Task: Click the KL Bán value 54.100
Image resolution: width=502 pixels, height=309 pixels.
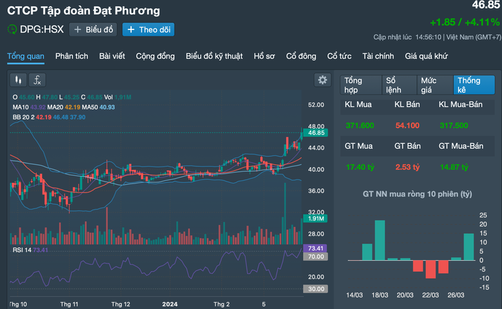Action: [407, 125]
